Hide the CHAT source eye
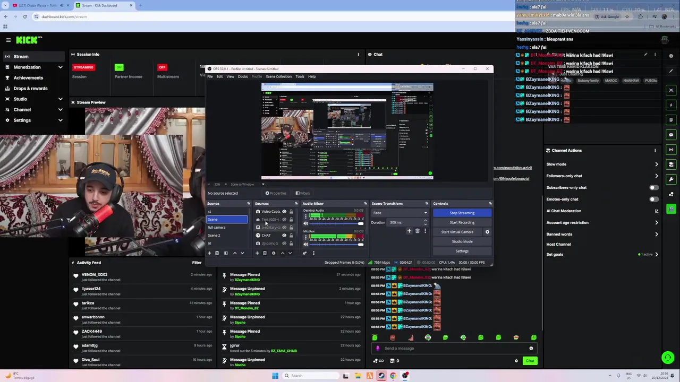680x382 pixels. pos(284,235)
